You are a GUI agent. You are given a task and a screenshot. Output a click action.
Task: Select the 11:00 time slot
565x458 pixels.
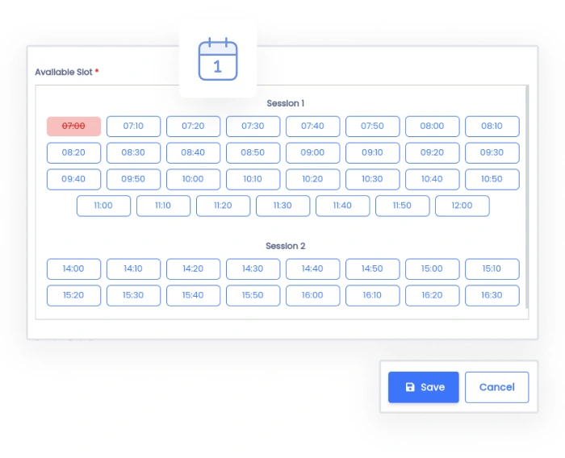103,206
